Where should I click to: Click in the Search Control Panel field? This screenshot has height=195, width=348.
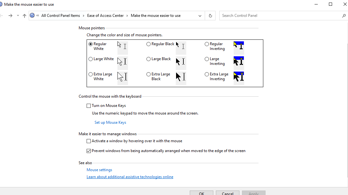pos(280,16)
